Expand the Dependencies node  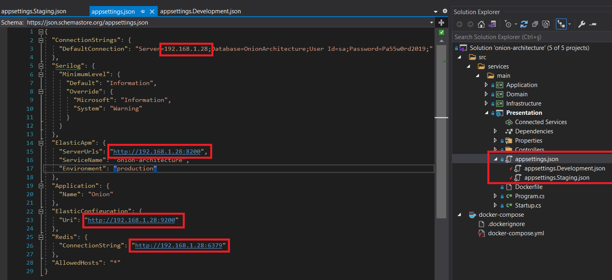coord(495,131)
